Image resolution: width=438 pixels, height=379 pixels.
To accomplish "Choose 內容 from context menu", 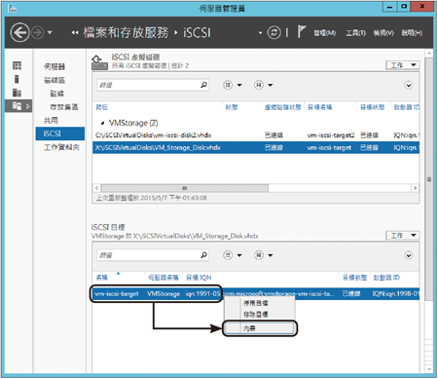I will [260, 328].
